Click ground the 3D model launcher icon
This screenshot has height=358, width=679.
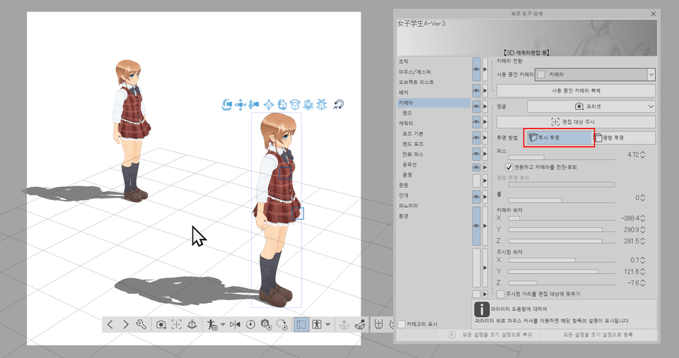click(x=192, y=324)
